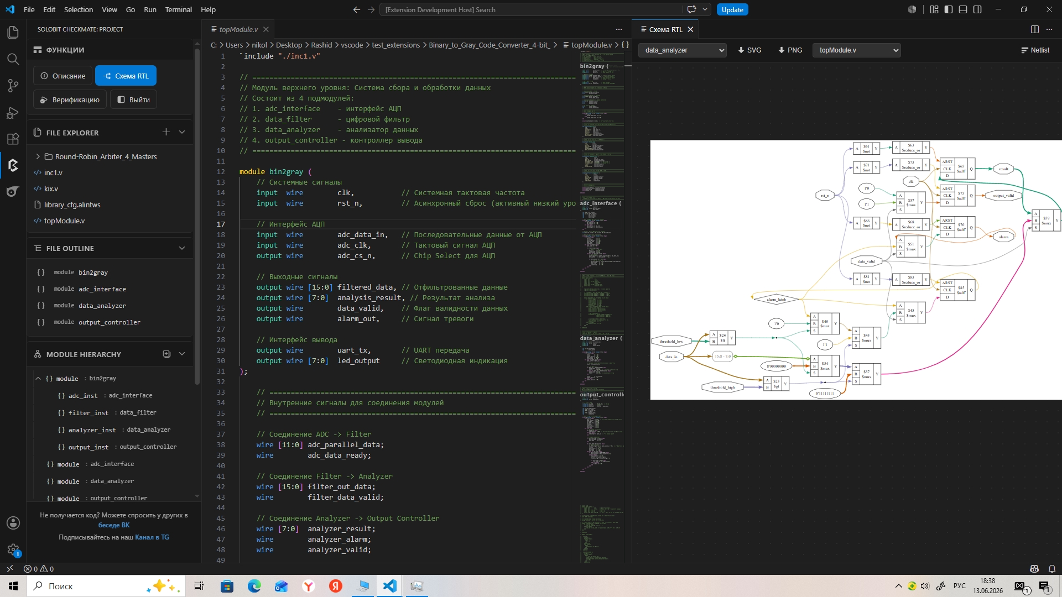Go forward with navigation arrow
Screen dimensions: 1062x597
[x=371, y=9]
